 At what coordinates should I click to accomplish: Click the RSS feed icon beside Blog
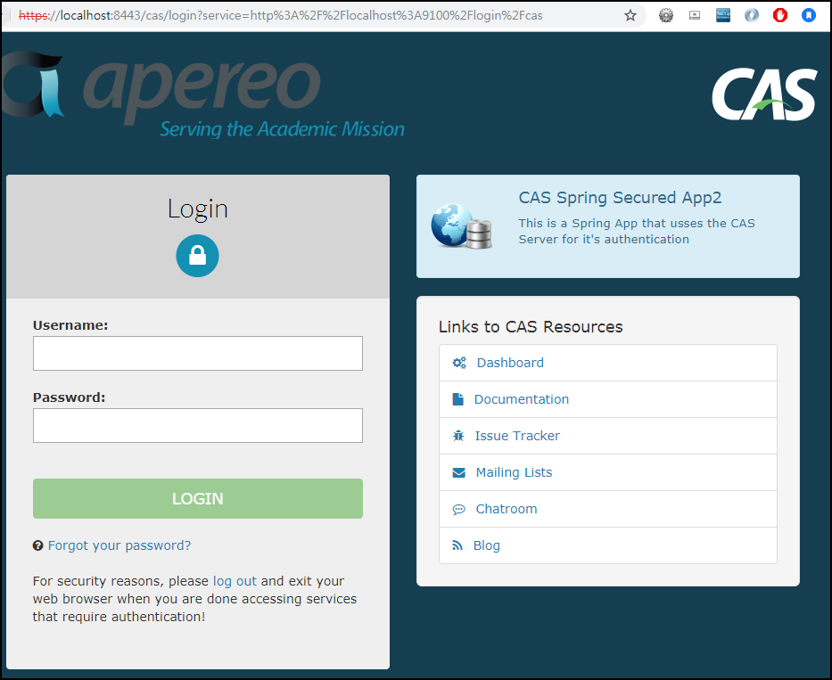[457, 545]
